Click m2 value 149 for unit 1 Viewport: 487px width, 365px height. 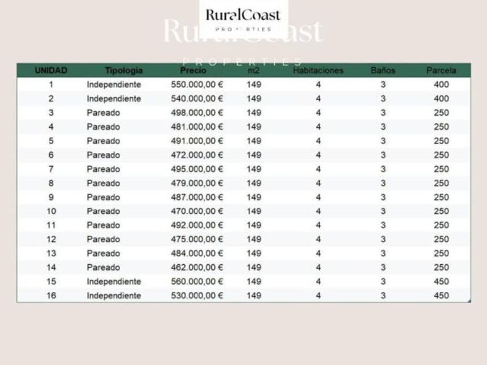(254, 85)
